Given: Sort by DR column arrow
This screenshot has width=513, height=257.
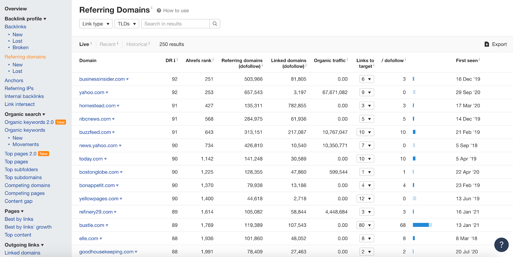Looking at the screenshot, I should tap(174, 60).
